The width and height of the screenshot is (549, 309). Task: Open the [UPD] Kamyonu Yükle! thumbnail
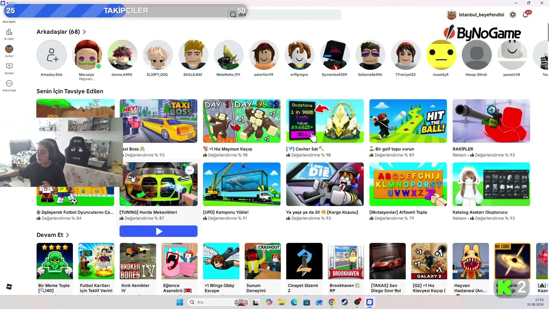[x=242, y=184]
